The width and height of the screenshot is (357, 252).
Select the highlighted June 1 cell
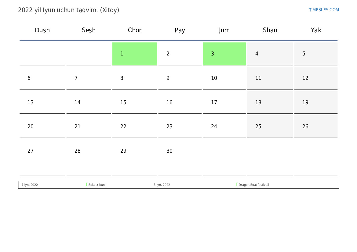tap(134, 54)
